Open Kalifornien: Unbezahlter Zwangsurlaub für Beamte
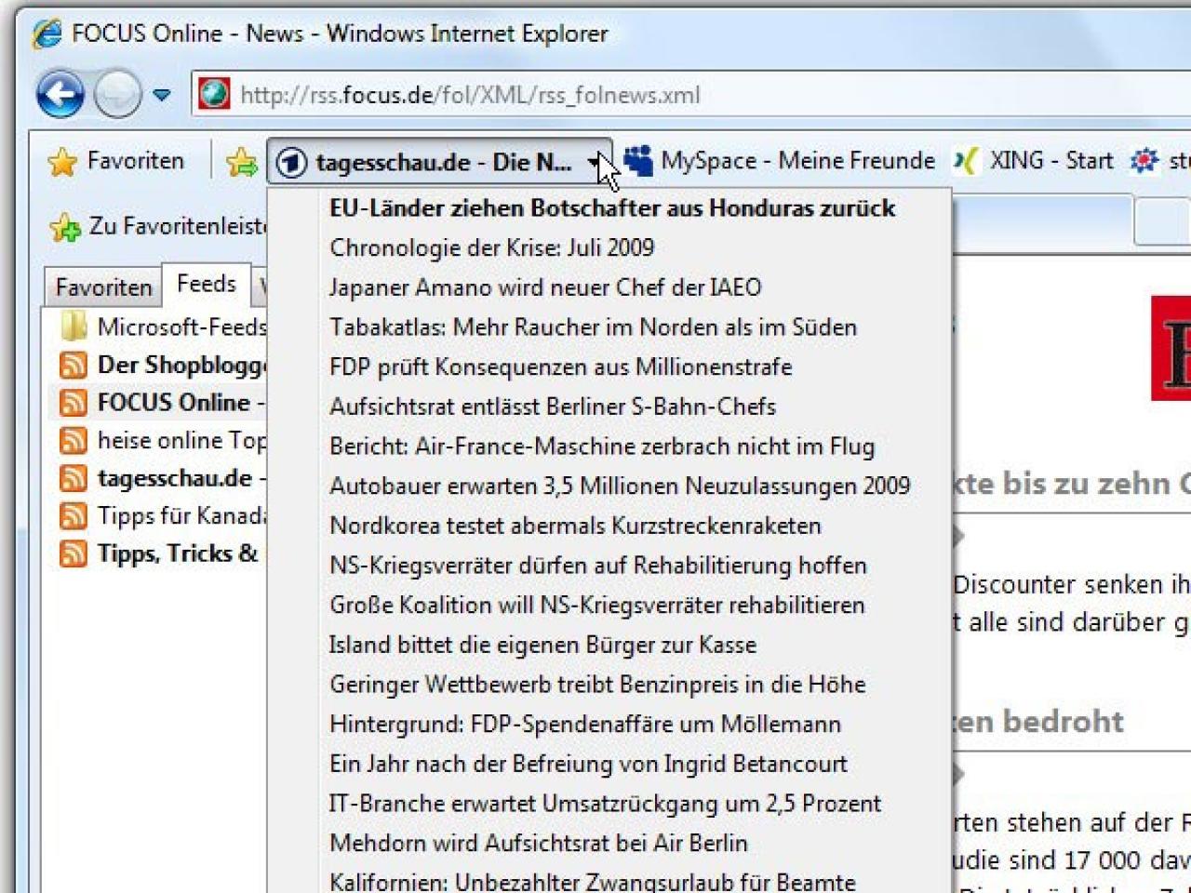 click(x=611, y=880)
